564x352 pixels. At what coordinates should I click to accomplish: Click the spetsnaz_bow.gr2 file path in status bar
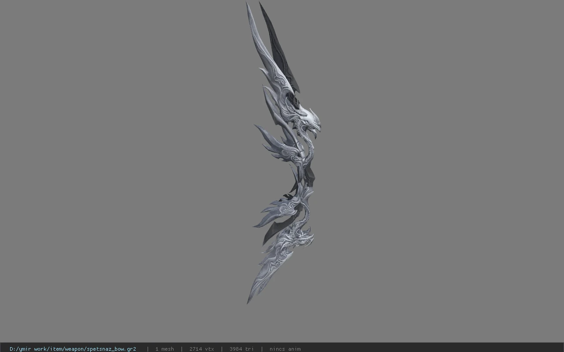[x=73, y=349]
